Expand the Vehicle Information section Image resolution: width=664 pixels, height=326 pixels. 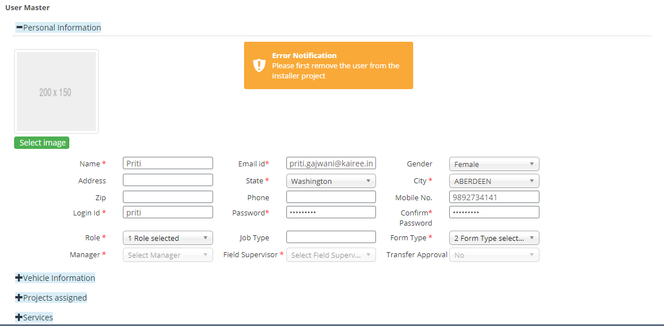[55, 277]
